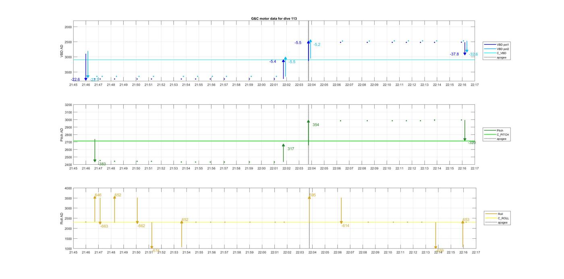
Task: Click the "-5.4" VBD value label
Action: click(273, 62)
